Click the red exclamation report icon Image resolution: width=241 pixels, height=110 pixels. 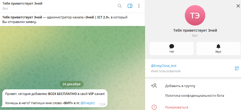coord(154,107)
